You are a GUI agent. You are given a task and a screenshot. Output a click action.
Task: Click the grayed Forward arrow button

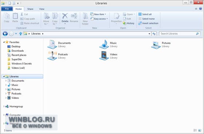pyautogui.click(x=11, y=34)
